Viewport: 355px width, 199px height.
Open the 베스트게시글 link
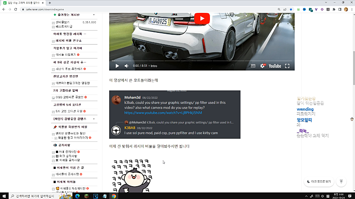pos(66,27)
